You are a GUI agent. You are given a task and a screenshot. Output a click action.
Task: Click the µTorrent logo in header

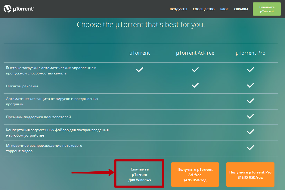[x=19, y=9]
